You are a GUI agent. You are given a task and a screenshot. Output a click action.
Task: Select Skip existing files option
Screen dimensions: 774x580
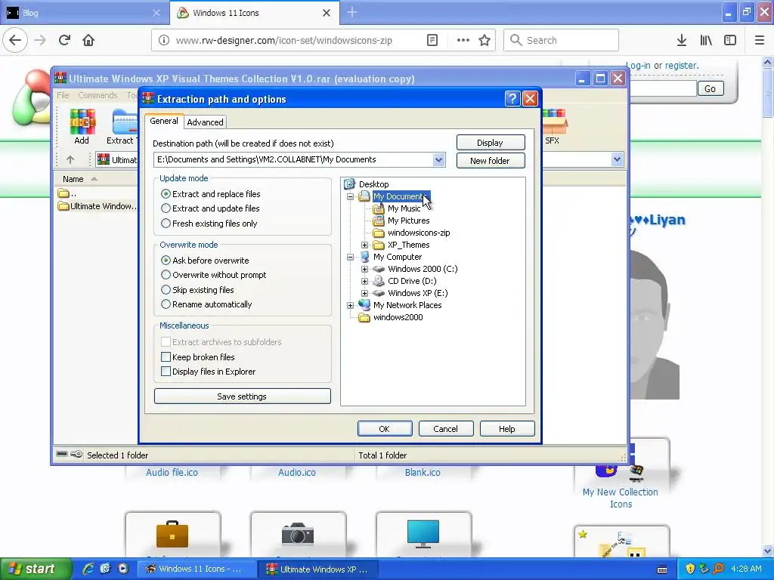tap(166, 289)
